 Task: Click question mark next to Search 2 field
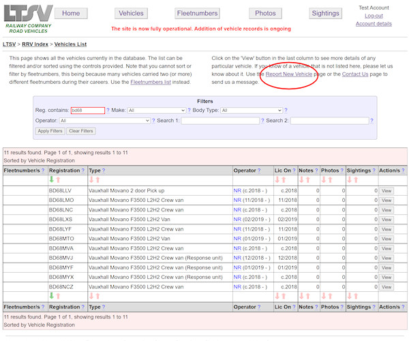[x=372, y=121]
